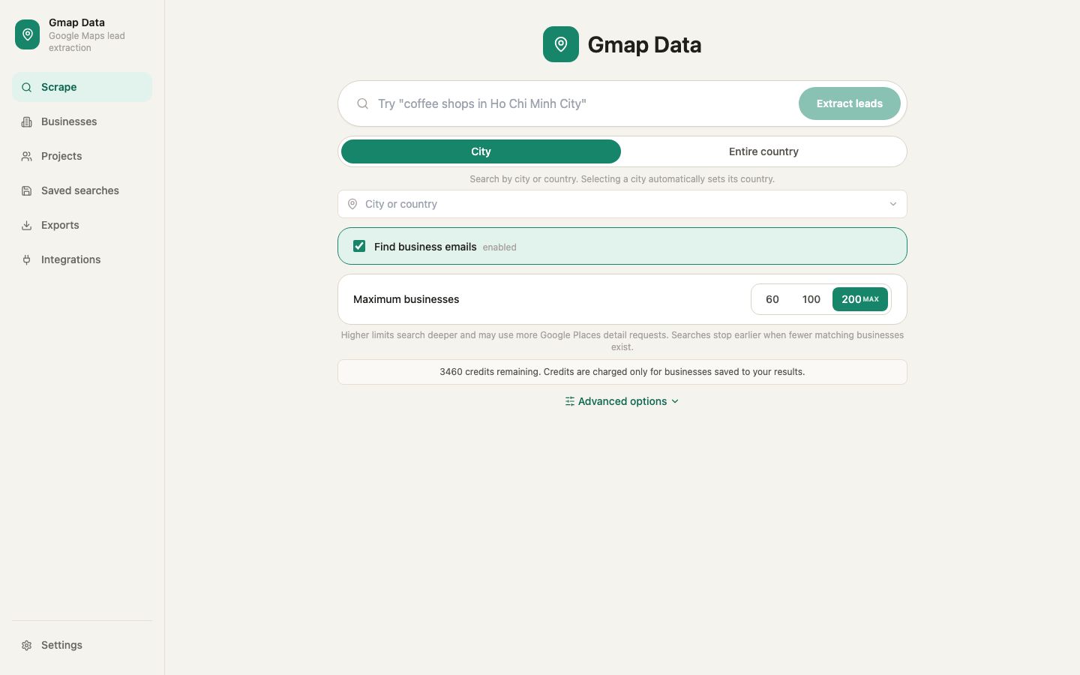Viewport: 1080px width, 675px height.
Task: Click the Projects people icon
Action: (x=26, y=156)
